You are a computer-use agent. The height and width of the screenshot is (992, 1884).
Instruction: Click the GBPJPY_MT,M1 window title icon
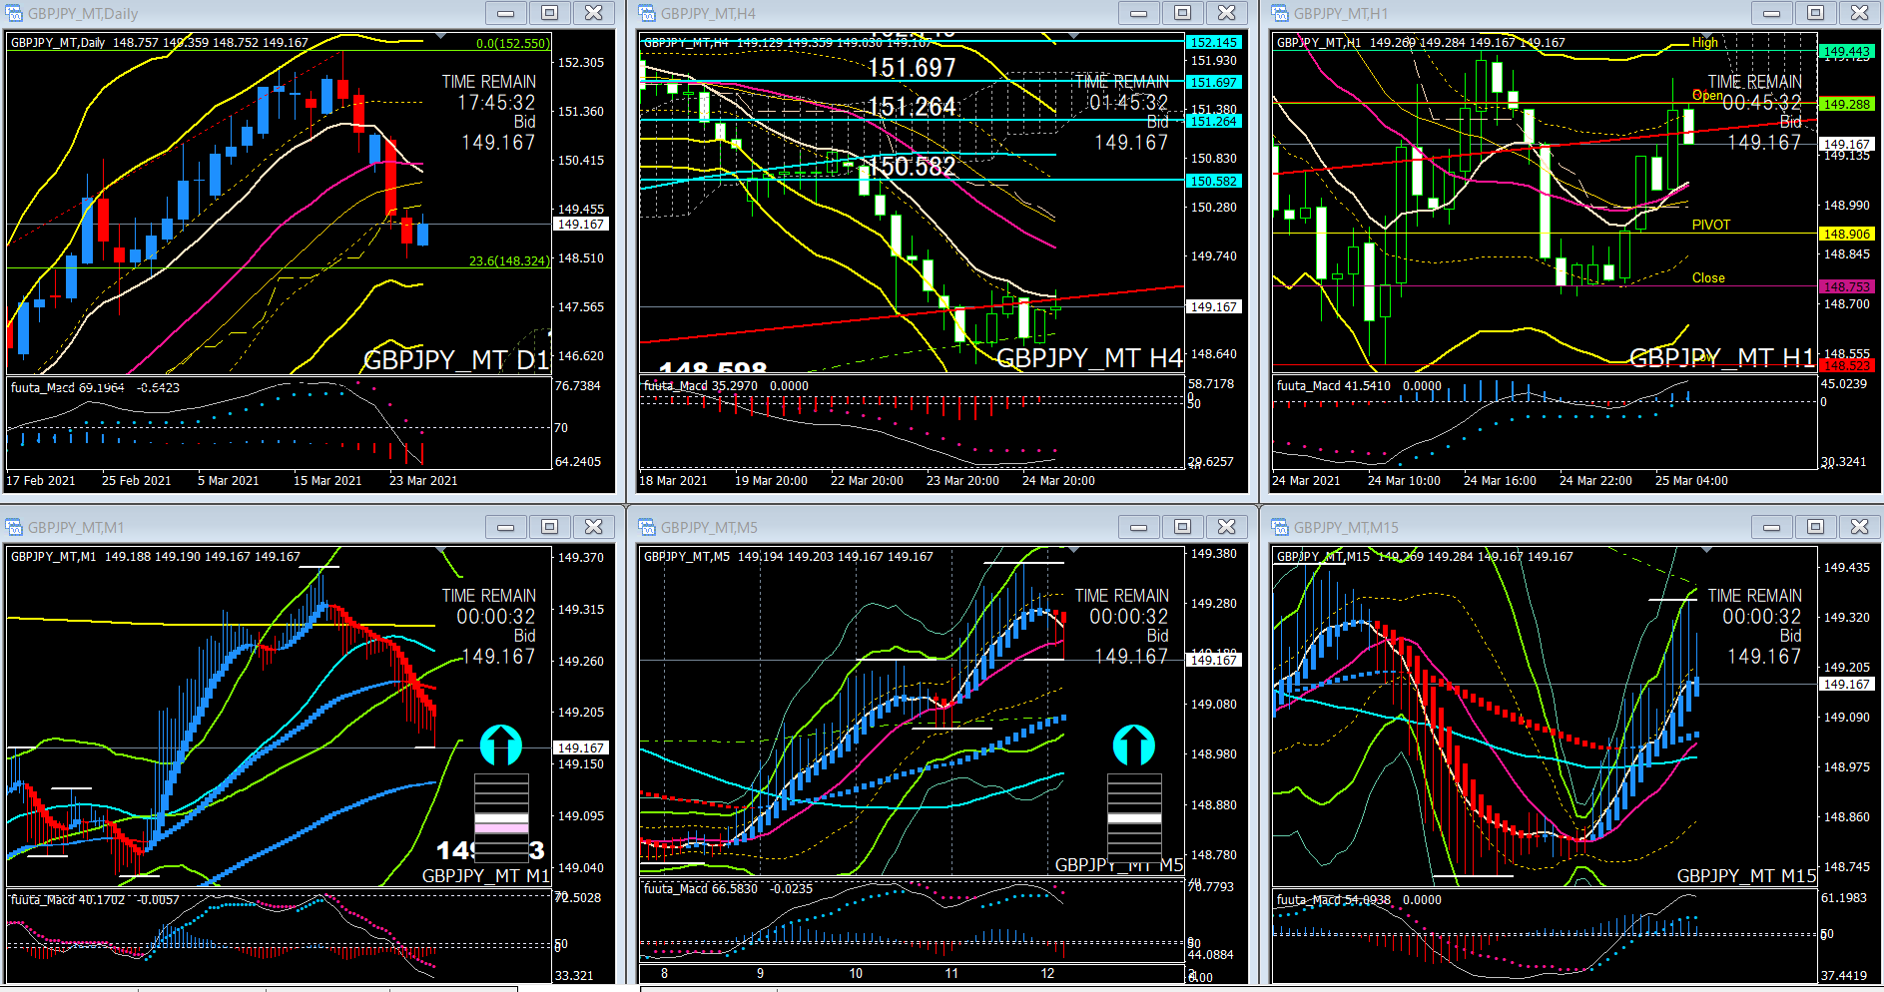[x=14, y=527]
